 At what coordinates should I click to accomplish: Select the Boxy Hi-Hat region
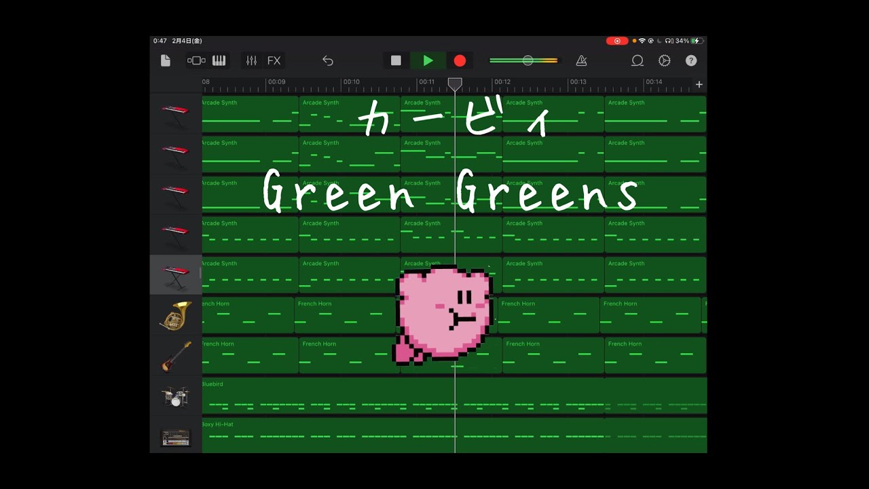click(454, 435)
